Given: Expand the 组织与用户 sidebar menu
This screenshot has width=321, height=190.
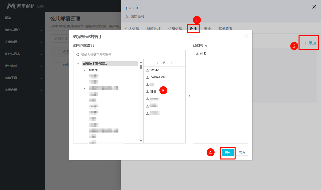Looking at the screenshot, I should click(22, 30).
